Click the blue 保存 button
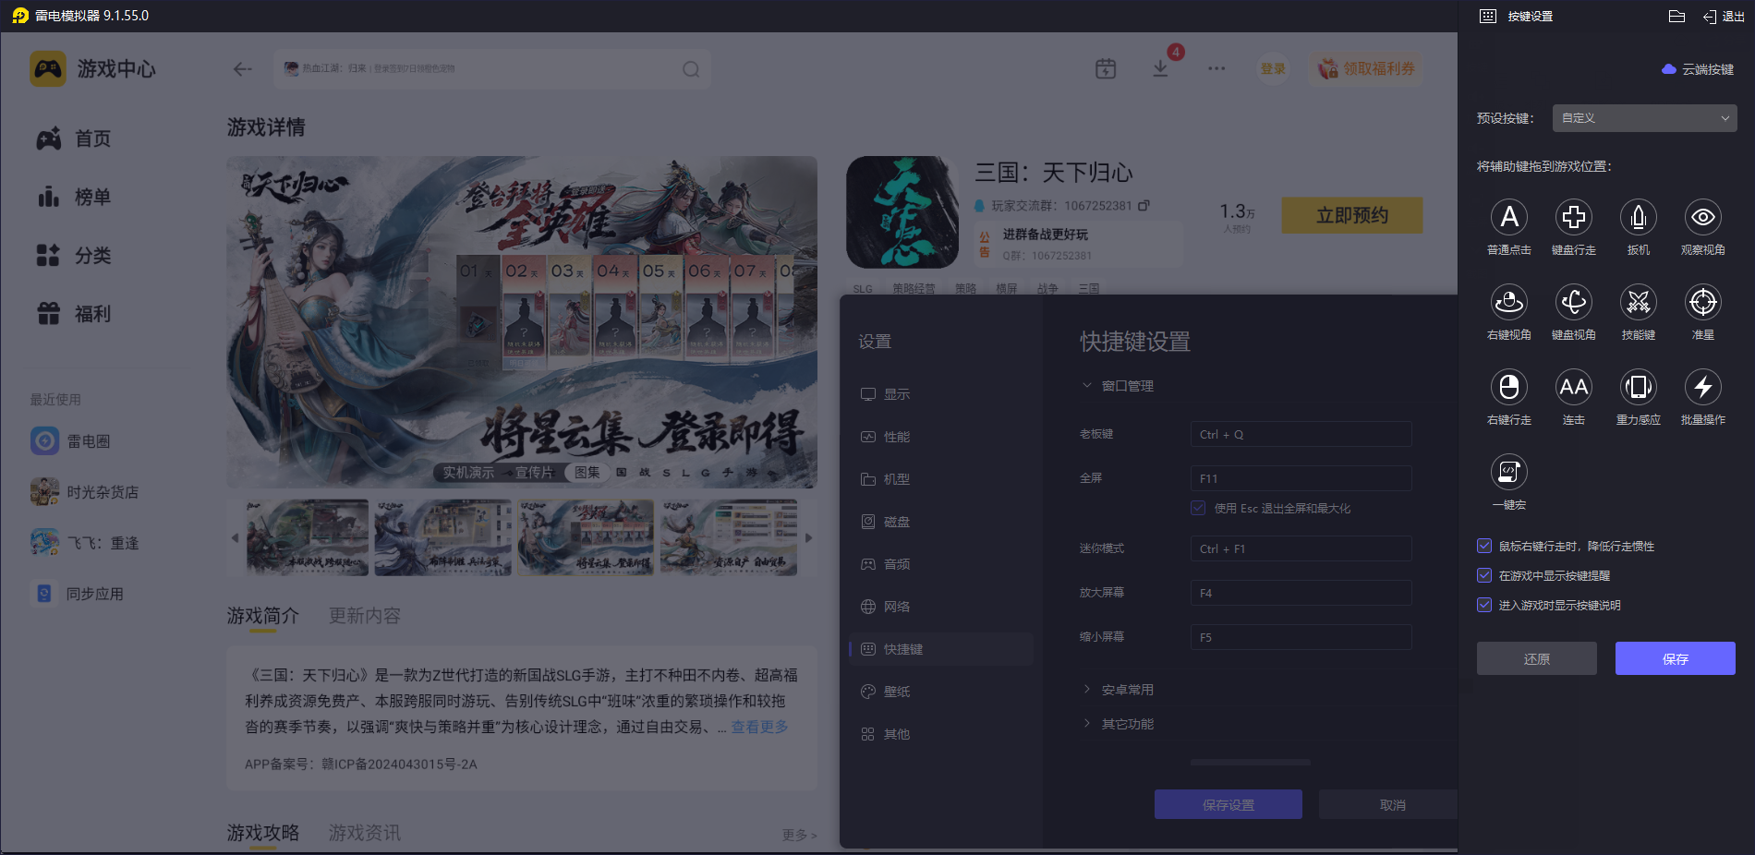The image size is (1755, 855). tap(1675, 658)
